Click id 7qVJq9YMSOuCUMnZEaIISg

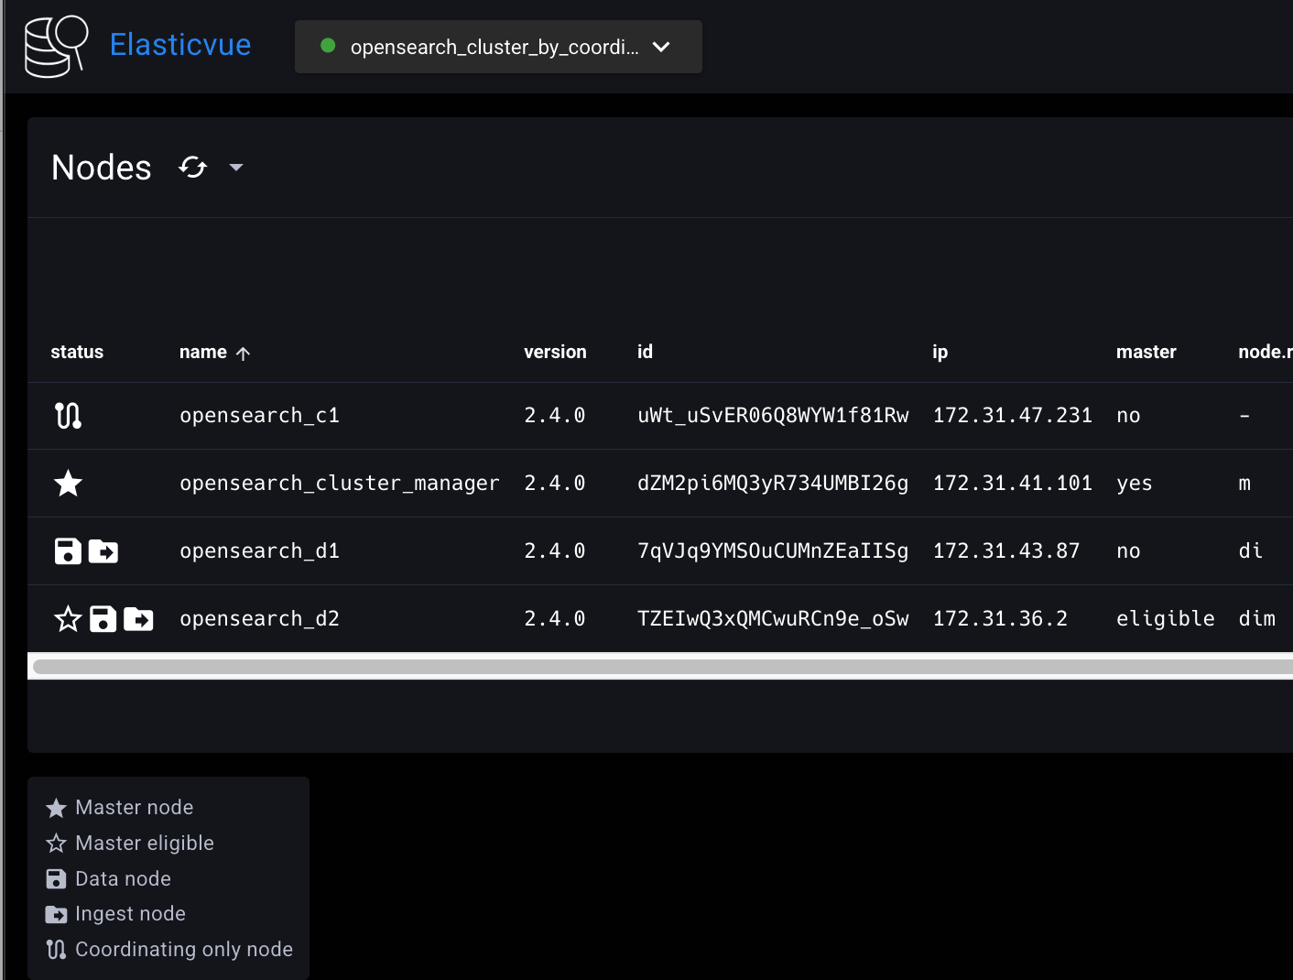[773, 550]
